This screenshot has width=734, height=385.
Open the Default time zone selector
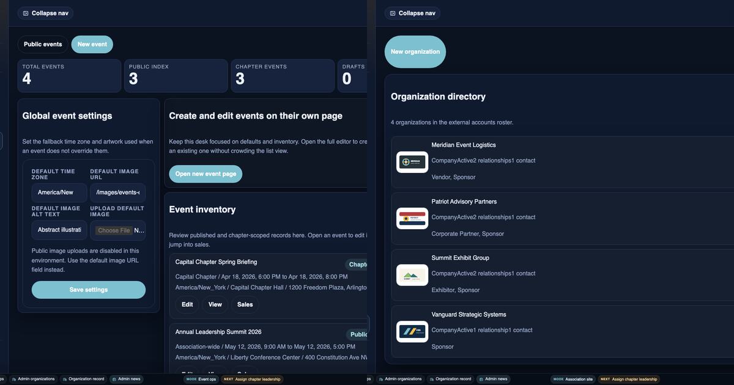(59, 192)
